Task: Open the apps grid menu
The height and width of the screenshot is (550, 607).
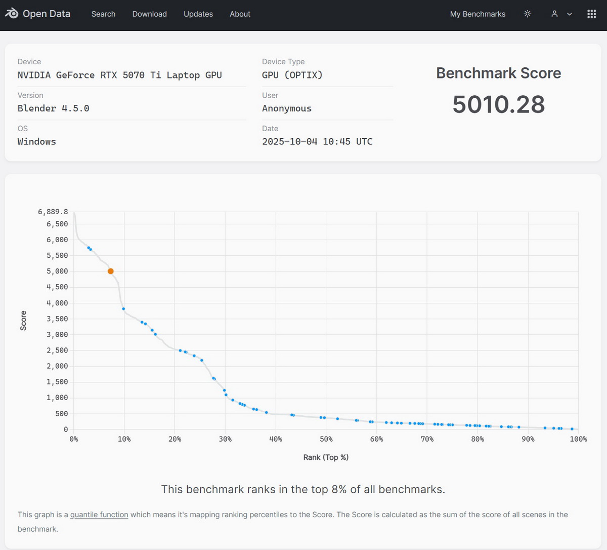Action: (x=591, y=14)
